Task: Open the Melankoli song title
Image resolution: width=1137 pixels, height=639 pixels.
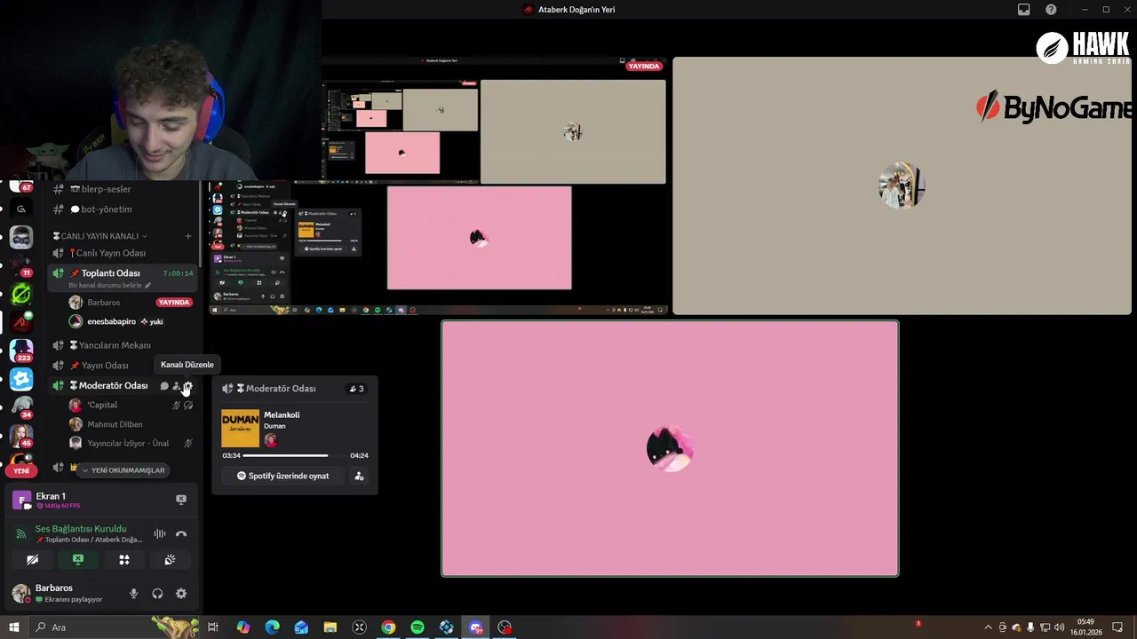Action: tap(282, 414)
